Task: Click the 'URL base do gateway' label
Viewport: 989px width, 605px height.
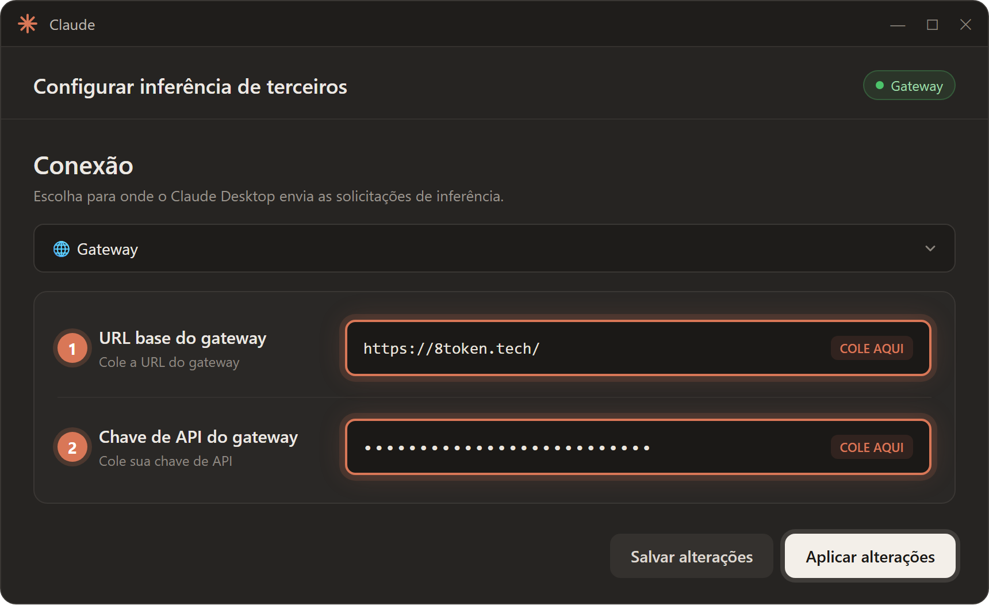Action: pos(183,338)
